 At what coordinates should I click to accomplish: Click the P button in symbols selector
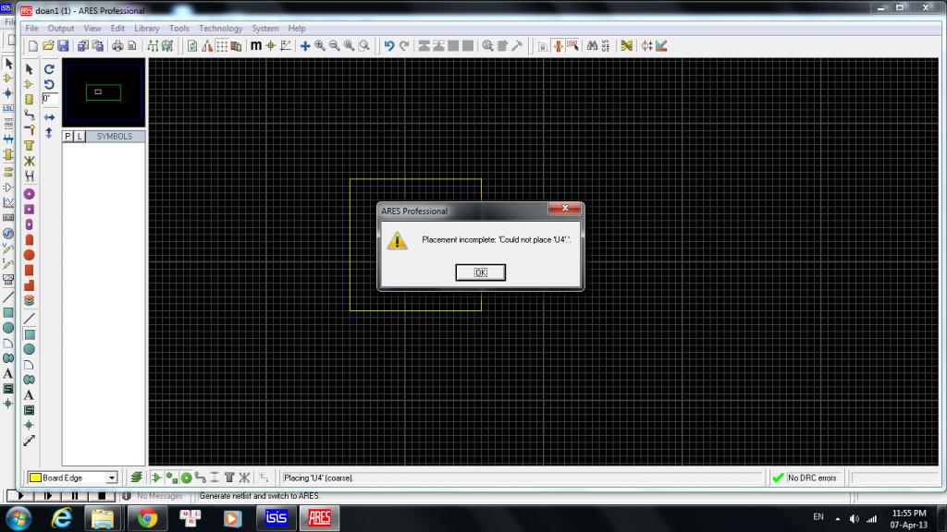pyautogui.click(x=68, y=137)
